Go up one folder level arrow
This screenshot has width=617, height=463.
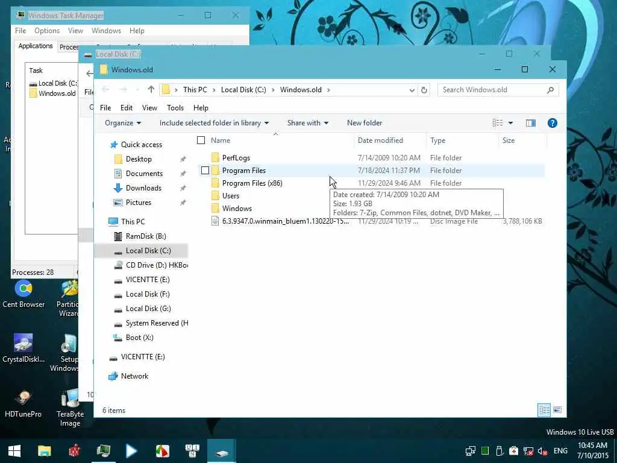point(151,90)
